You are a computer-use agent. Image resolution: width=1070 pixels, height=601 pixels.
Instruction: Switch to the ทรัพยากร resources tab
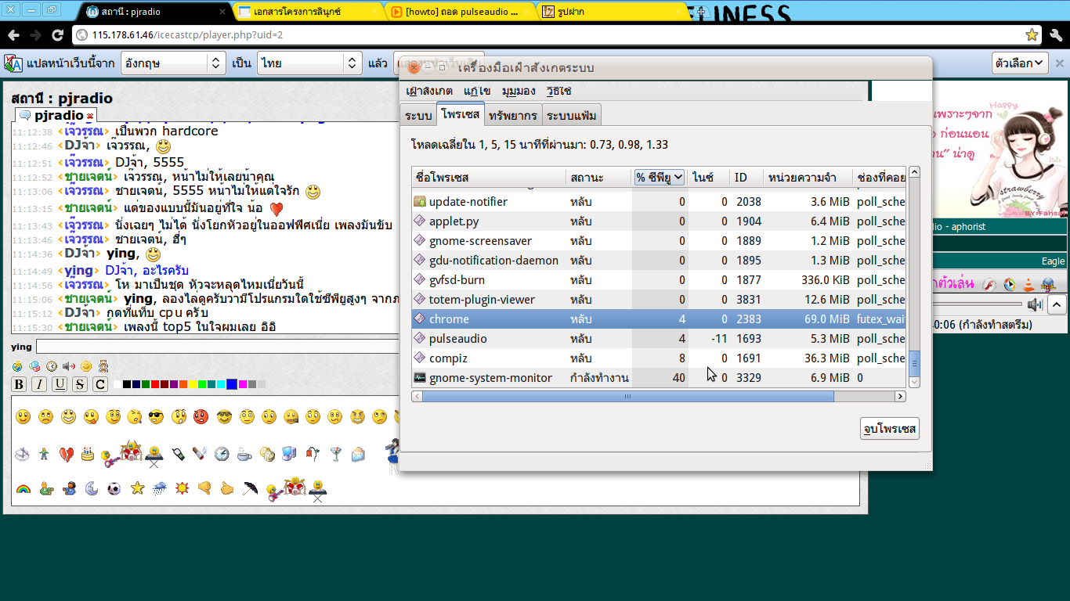513,116
